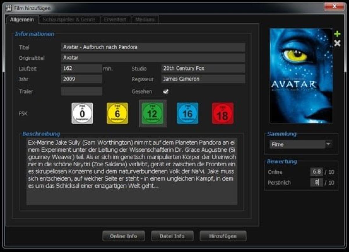Viewport: 349px width, 252px height.
Task: Click the empty Trailer field
Action: point(81,91)
